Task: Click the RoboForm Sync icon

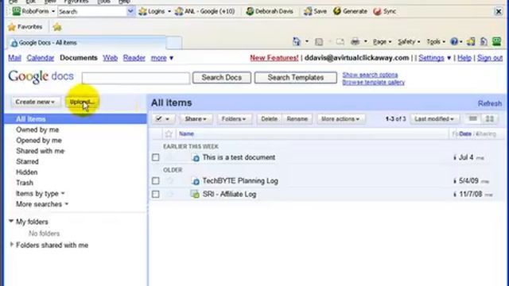Action: (x=377, y=12)
